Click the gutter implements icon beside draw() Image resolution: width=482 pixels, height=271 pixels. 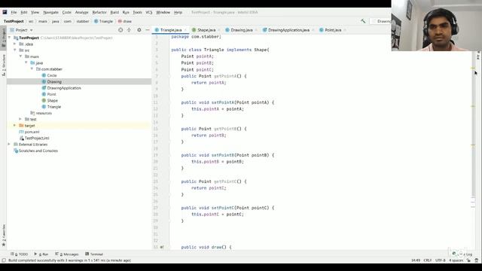(162, 247)
